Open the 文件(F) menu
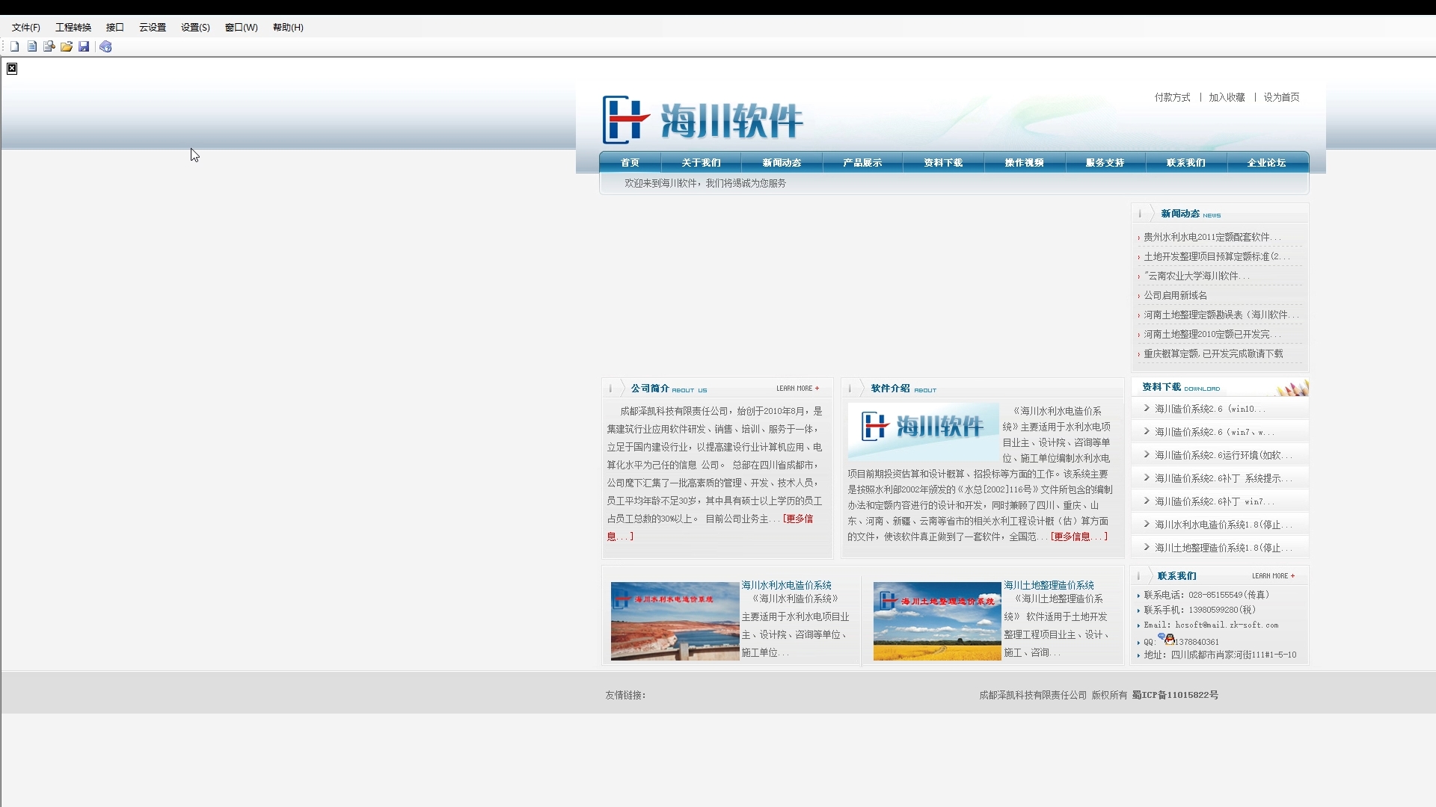The image size is (1436, 807). [x=25, y=28]
